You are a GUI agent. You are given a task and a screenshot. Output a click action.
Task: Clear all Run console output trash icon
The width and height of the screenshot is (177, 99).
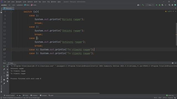click(x=7, y=81)
